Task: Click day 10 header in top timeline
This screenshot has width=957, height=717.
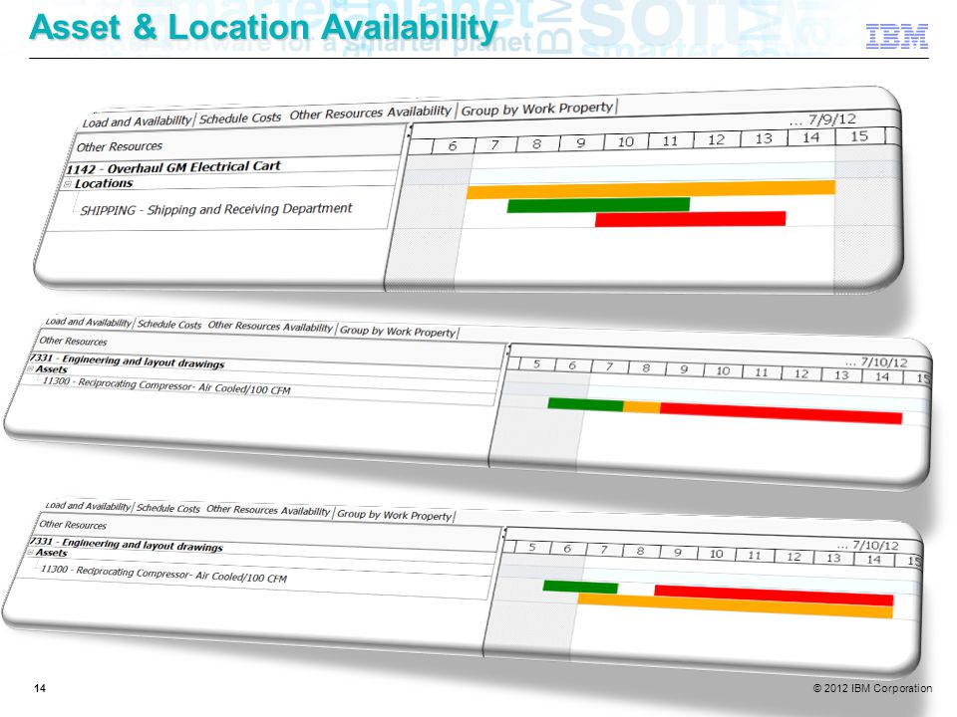Action: pos(626,142)
